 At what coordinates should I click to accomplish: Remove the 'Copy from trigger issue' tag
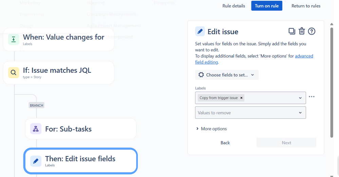241,98
